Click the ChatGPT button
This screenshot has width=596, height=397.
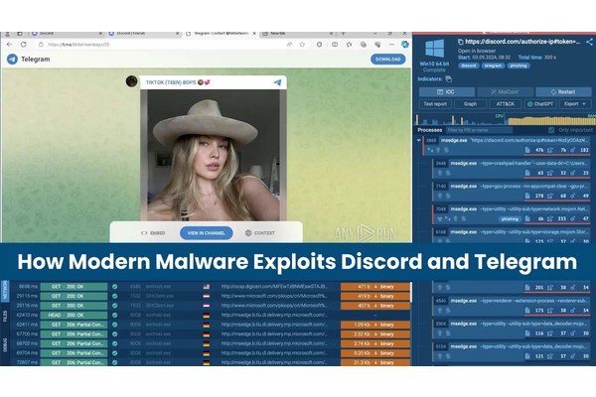point(540,103)
